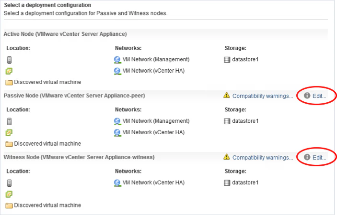
Task: Click the Active Node VM Network (Management) network icon
Action: pyautogui.click(x=117, y=60)
